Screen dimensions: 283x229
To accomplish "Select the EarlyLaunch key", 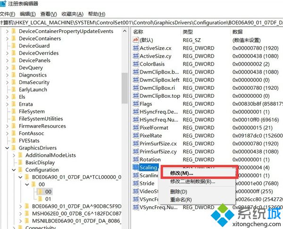I will [33, 89].
